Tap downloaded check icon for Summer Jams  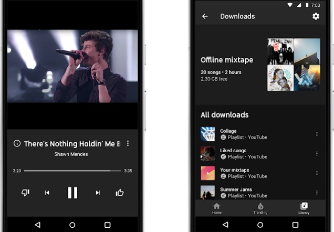coord(223,196)
